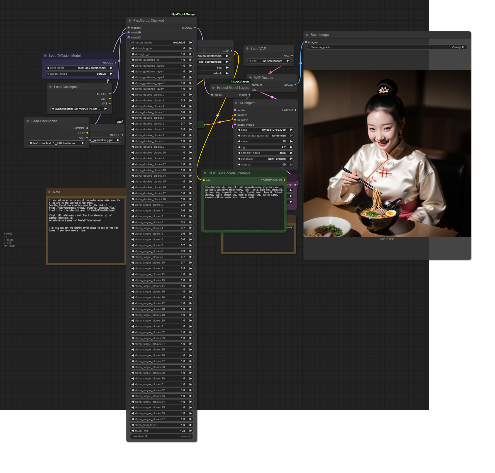495x473 pixels.
Task: Open the merge_mode weighted dropdown
Action: [x=162, y=43]
